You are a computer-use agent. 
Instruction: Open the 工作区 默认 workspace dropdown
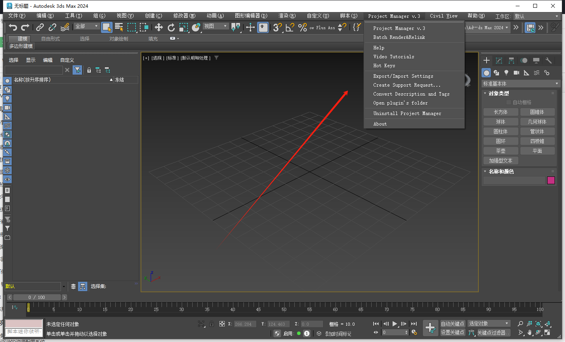(536, 16)
